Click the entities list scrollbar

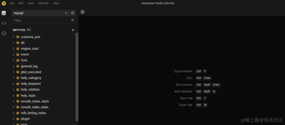(x=77, y=77)
